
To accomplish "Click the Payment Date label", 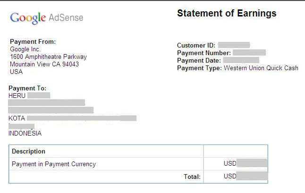I will point(199,60).
